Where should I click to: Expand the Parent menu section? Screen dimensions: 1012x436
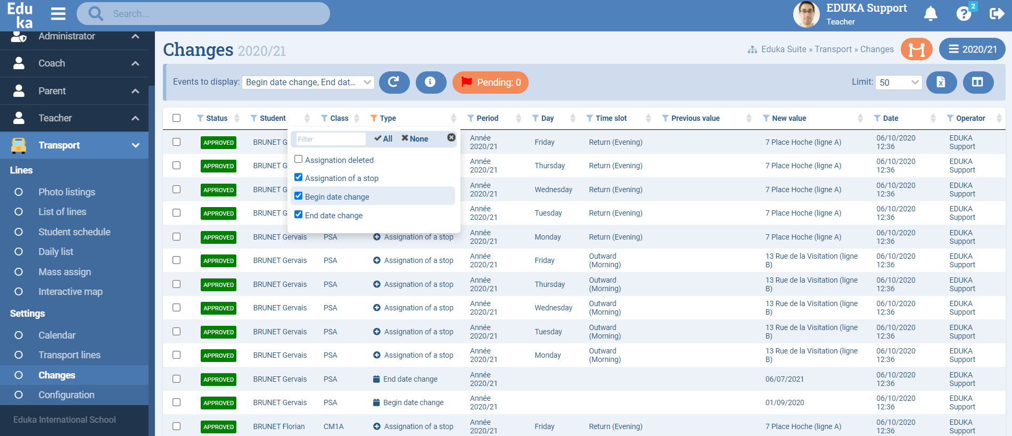click(75, 91)
